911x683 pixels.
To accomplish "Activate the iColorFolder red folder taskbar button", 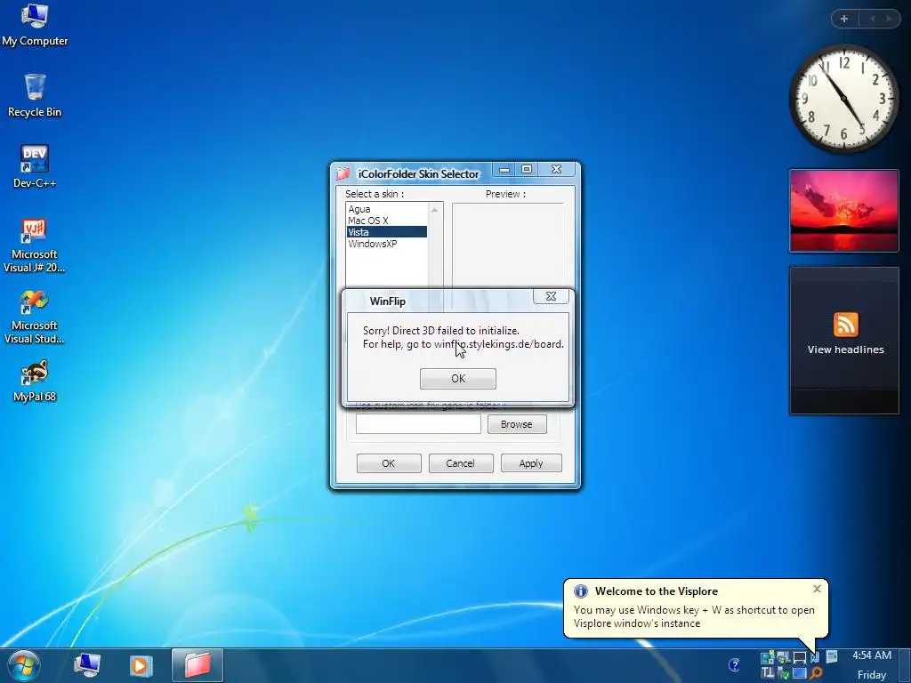I will [198, 665].
